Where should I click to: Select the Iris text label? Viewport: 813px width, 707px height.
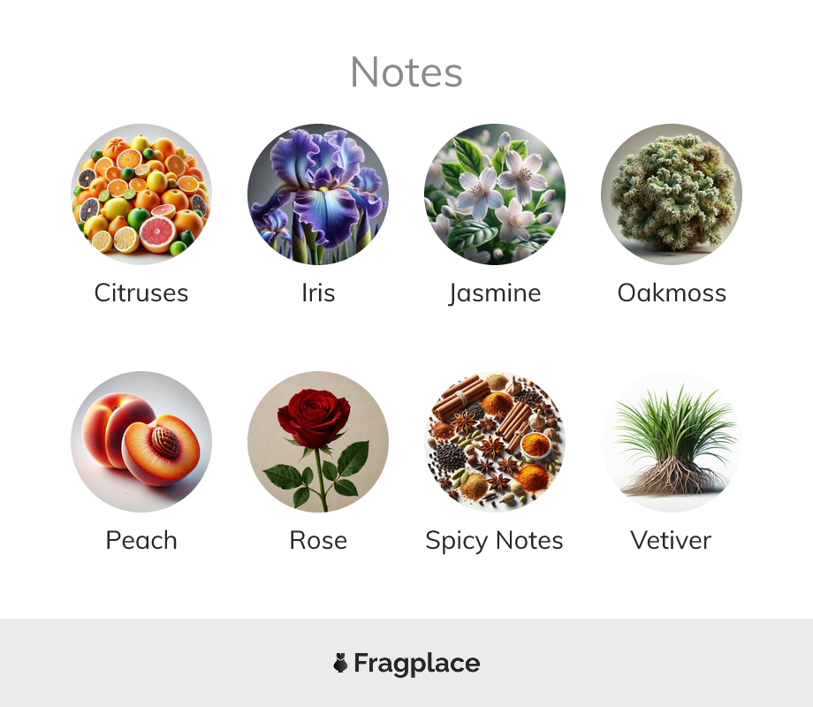[x=318, y=293]
